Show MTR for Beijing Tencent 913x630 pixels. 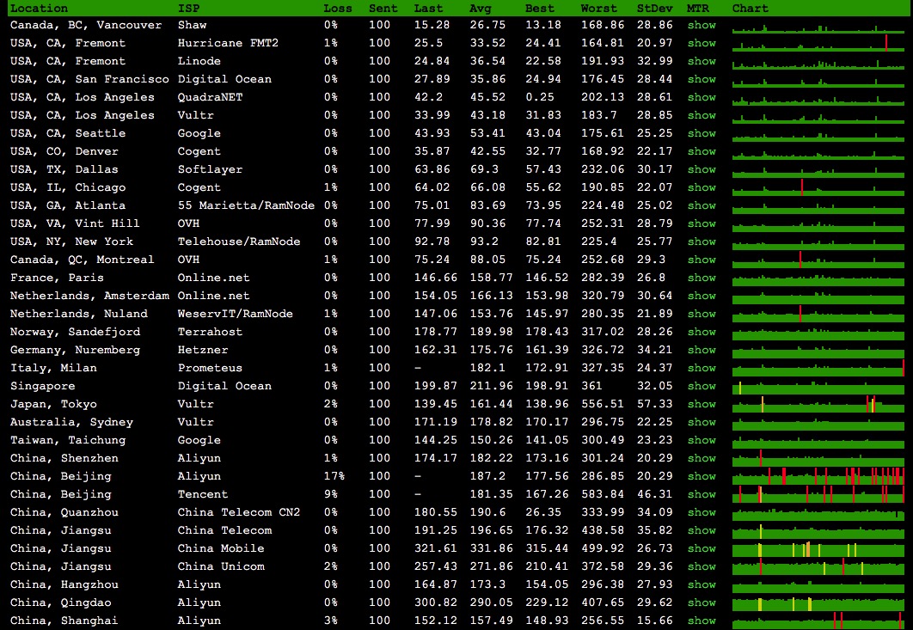tap(702, 494)
